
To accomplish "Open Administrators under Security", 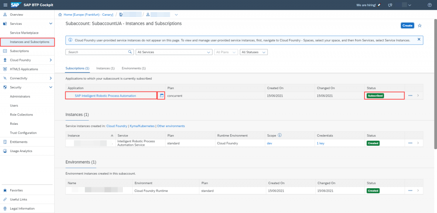I will click(x=20, y=97).
